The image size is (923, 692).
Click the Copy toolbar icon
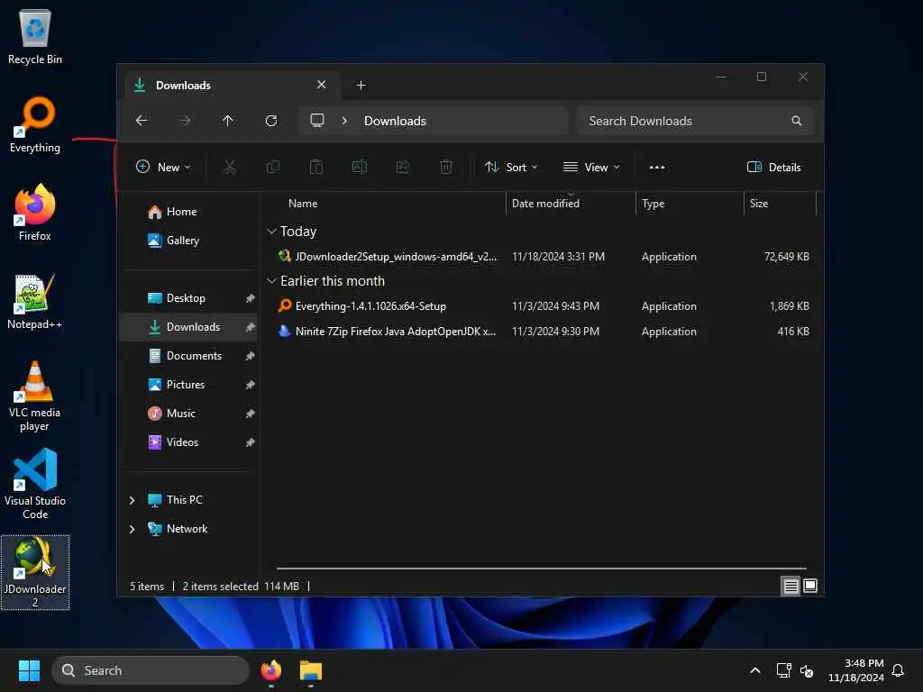click(x=273, y=167)
